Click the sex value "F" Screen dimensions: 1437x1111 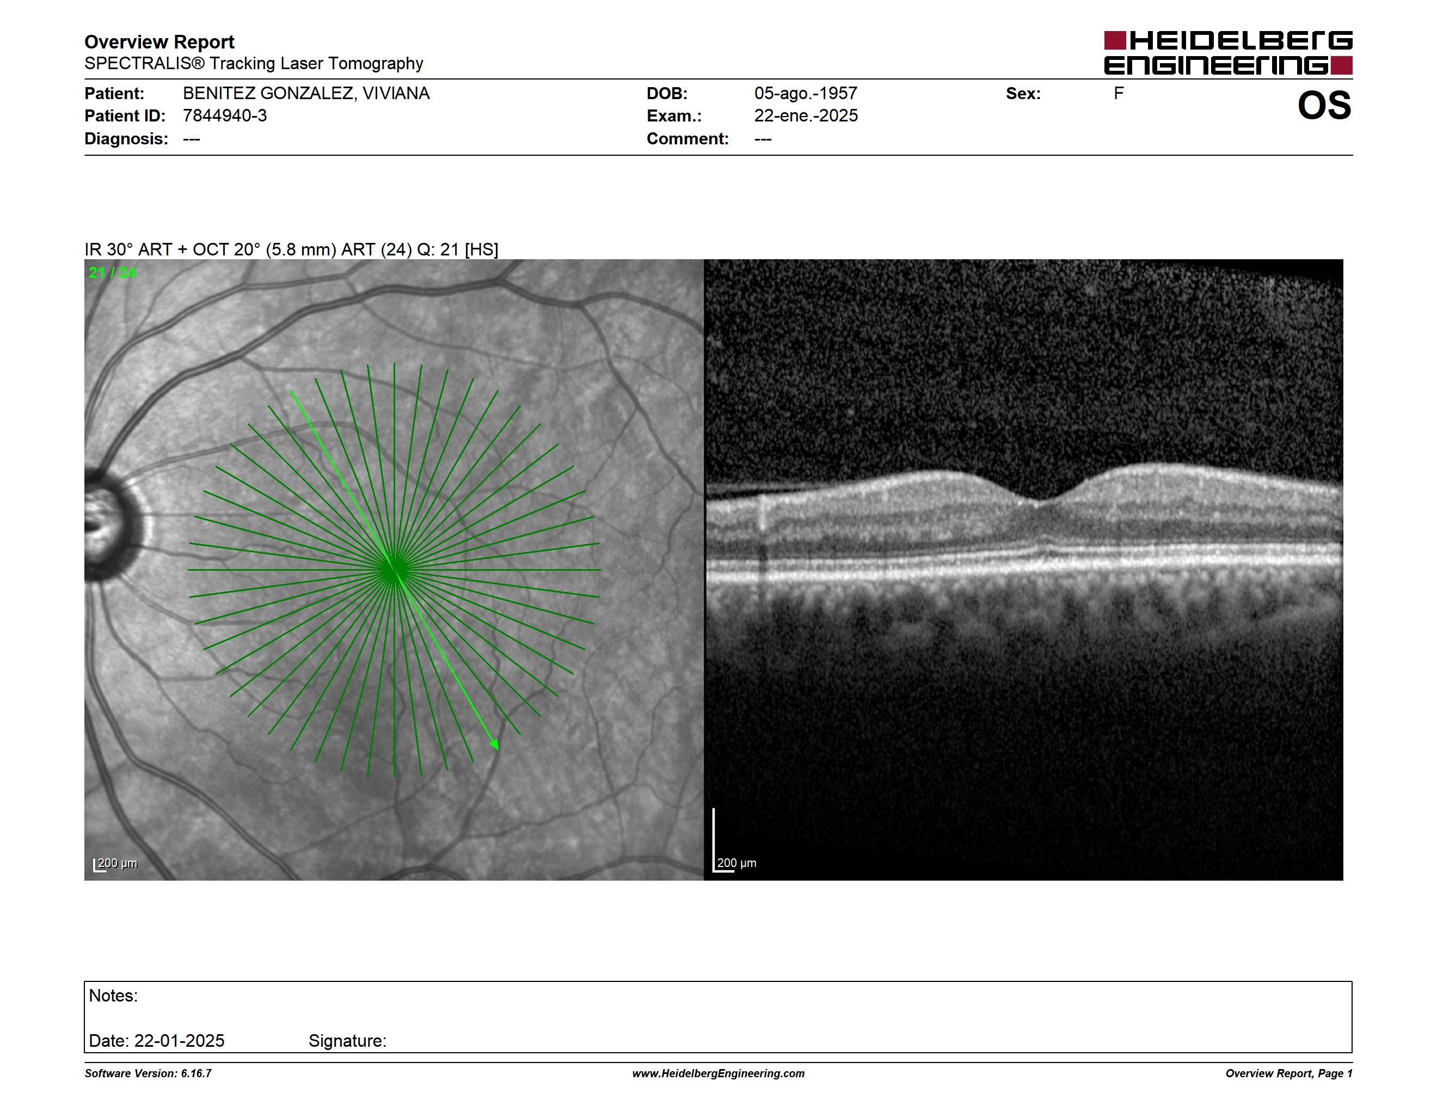pos(1119,94)
